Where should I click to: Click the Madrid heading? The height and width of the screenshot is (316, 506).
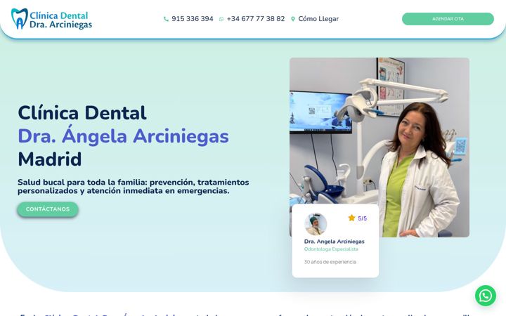(50, 159)
